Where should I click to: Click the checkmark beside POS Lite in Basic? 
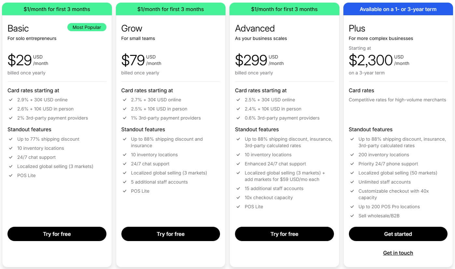11,175
